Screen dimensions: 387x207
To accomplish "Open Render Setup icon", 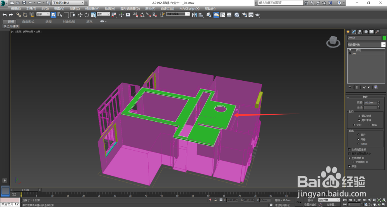I will pos(245,15).
